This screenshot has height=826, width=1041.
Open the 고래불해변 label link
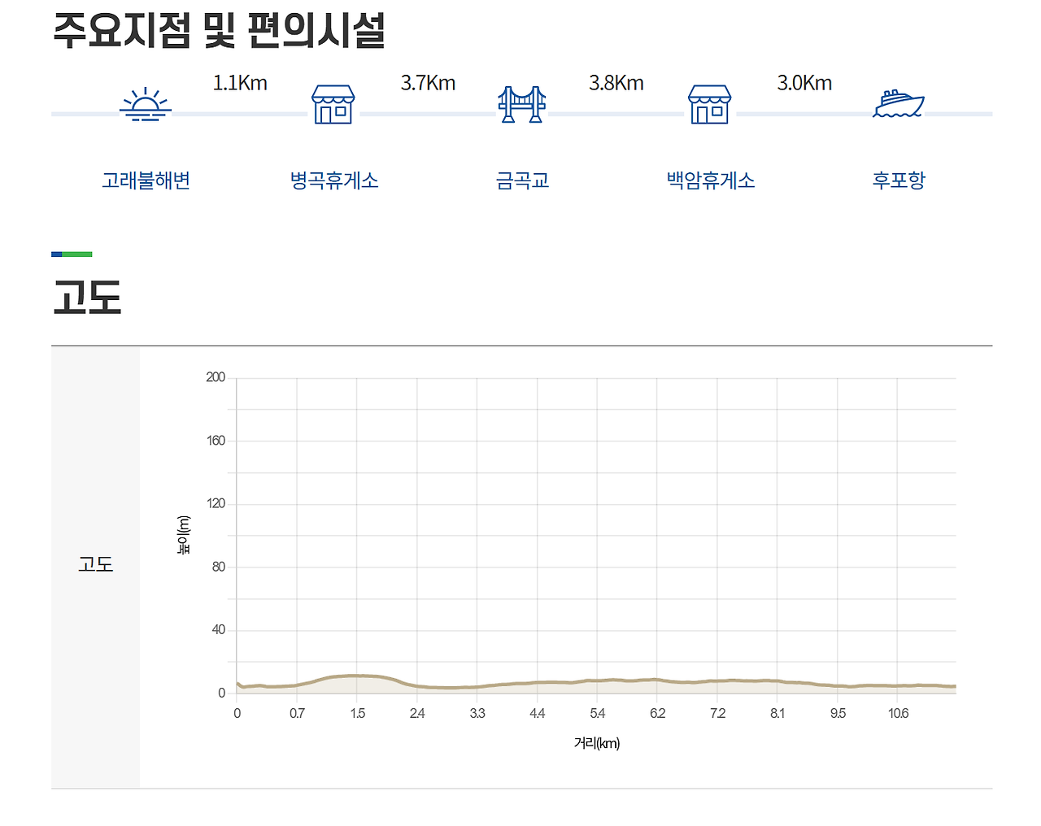[146, 180]
